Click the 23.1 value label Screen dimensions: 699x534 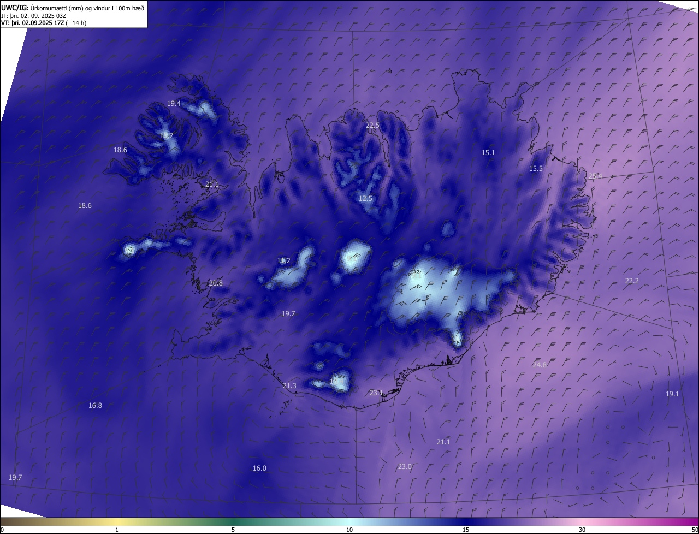(x=376, y=393)
